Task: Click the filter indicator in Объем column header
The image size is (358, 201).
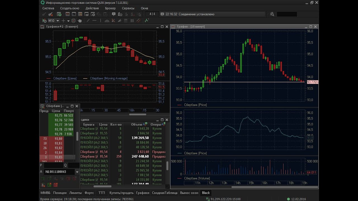Action: [145, 124]
